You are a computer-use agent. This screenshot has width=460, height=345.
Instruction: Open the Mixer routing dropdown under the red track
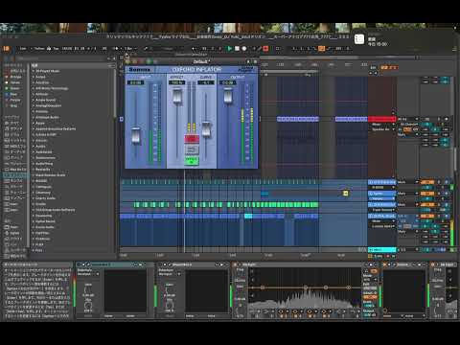pyautogui.click(x=382, y=125)
